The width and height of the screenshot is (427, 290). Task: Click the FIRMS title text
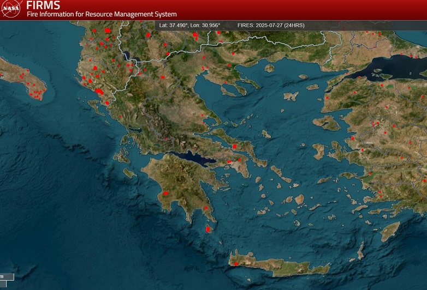43,5
